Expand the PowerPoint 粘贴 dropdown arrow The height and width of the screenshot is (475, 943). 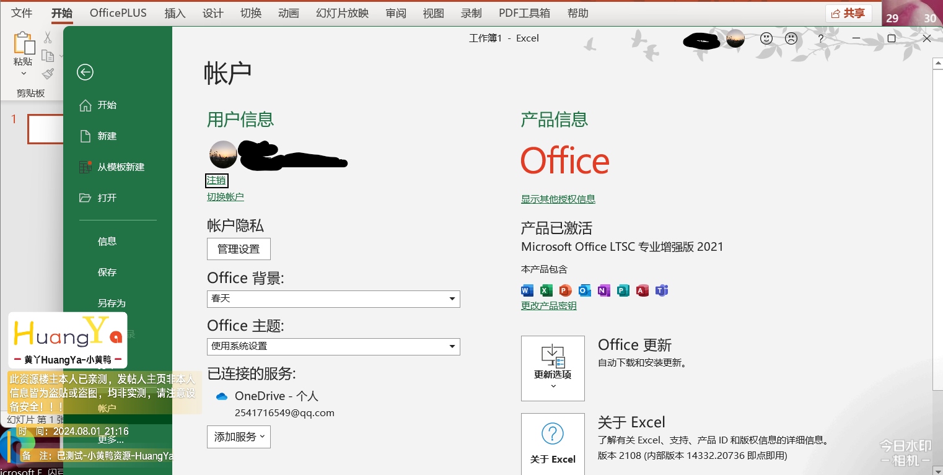click(24, 73)
